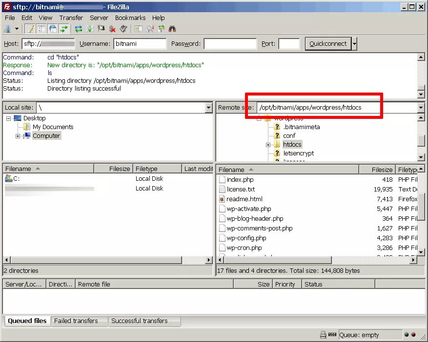
Task: Sort remote files by Filename column
Action: (287, 170)
